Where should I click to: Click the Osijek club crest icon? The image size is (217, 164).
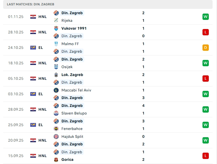coord(56,67)
